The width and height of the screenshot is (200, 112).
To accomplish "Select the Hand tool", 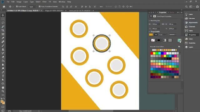I will tap(3, 87).
